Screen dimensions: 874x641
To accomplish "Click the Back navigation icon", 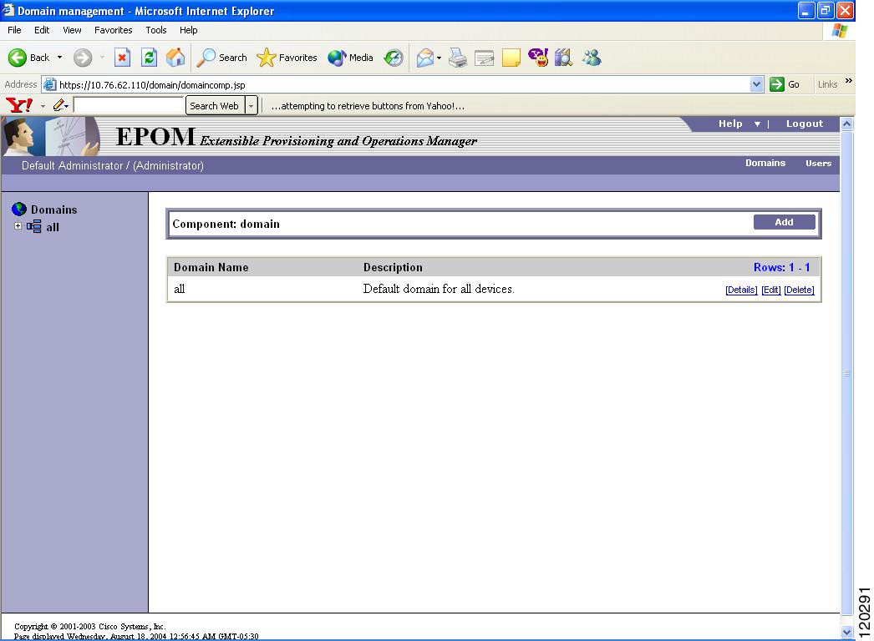I will pyautogui.click(x=18, y=58).
